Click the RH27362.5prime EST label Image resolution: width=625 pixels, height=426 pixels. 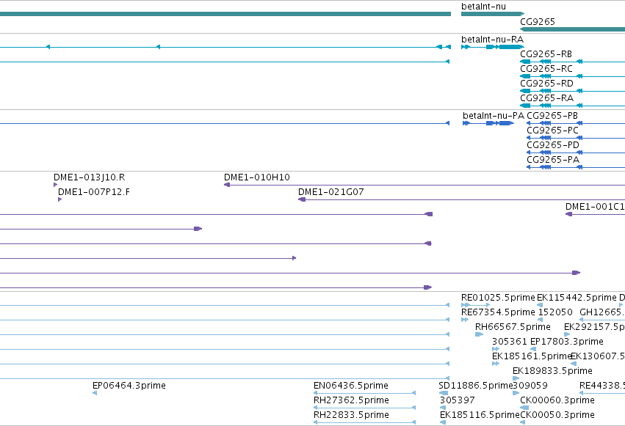pyautogui.click(x=351, y=401)
